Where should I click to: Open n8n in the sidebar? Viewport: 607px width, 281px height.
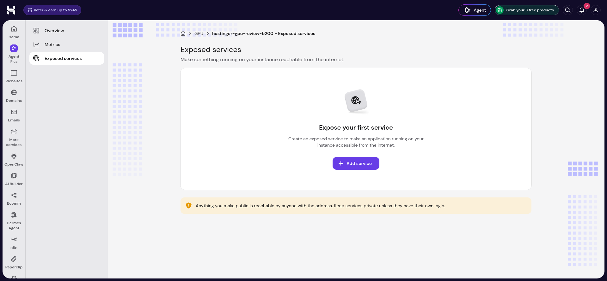coord(14,243)
